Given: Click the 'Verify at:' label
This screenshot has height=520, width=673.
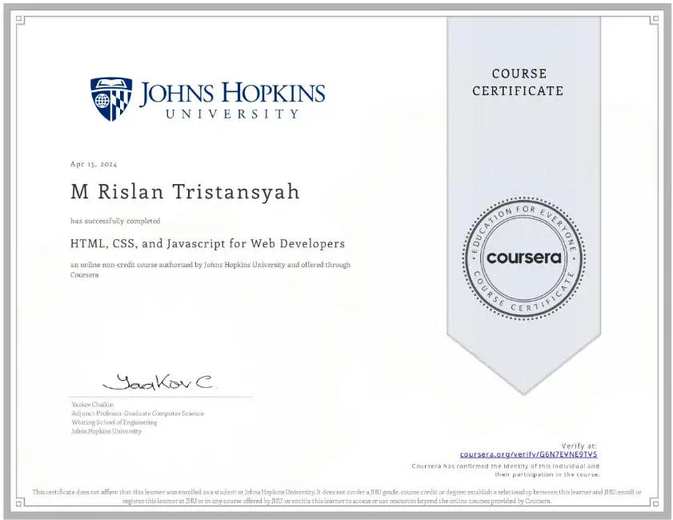Looking at the screenshot, I should 579,446.
